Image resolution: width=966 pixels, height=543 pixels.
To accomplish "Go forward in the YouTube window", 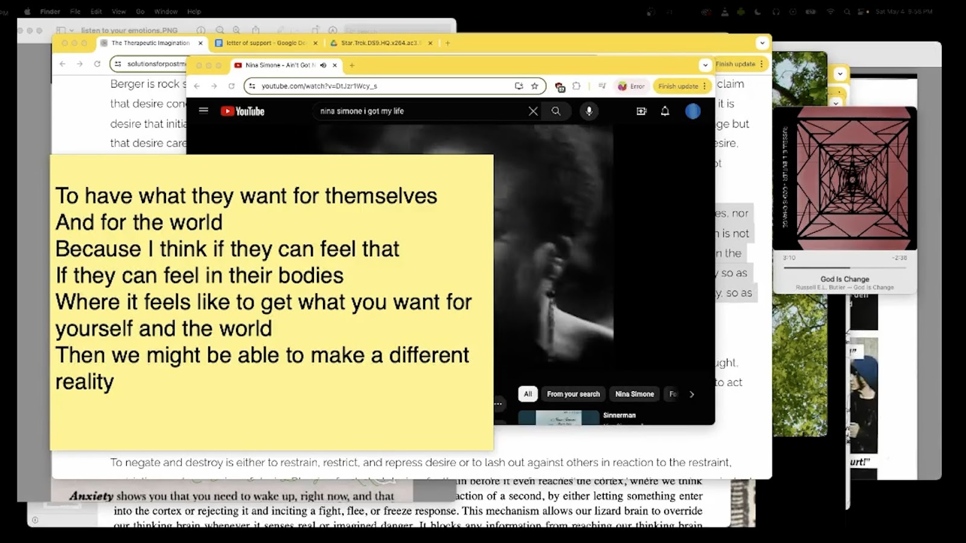I will point(214,86).
